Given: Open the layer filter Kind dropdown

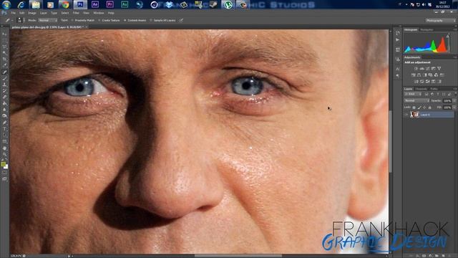Looking at the screenshot, I should [413, 94].
